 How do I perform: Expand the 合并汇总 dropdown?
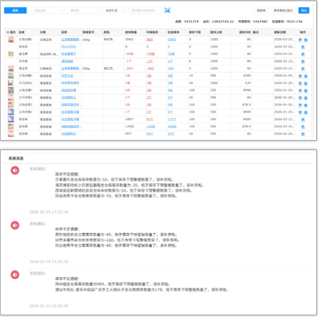(114, 10)
